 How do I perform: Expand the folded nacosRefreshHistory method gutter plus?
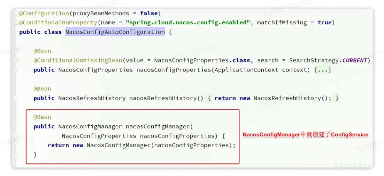(16, 98)
